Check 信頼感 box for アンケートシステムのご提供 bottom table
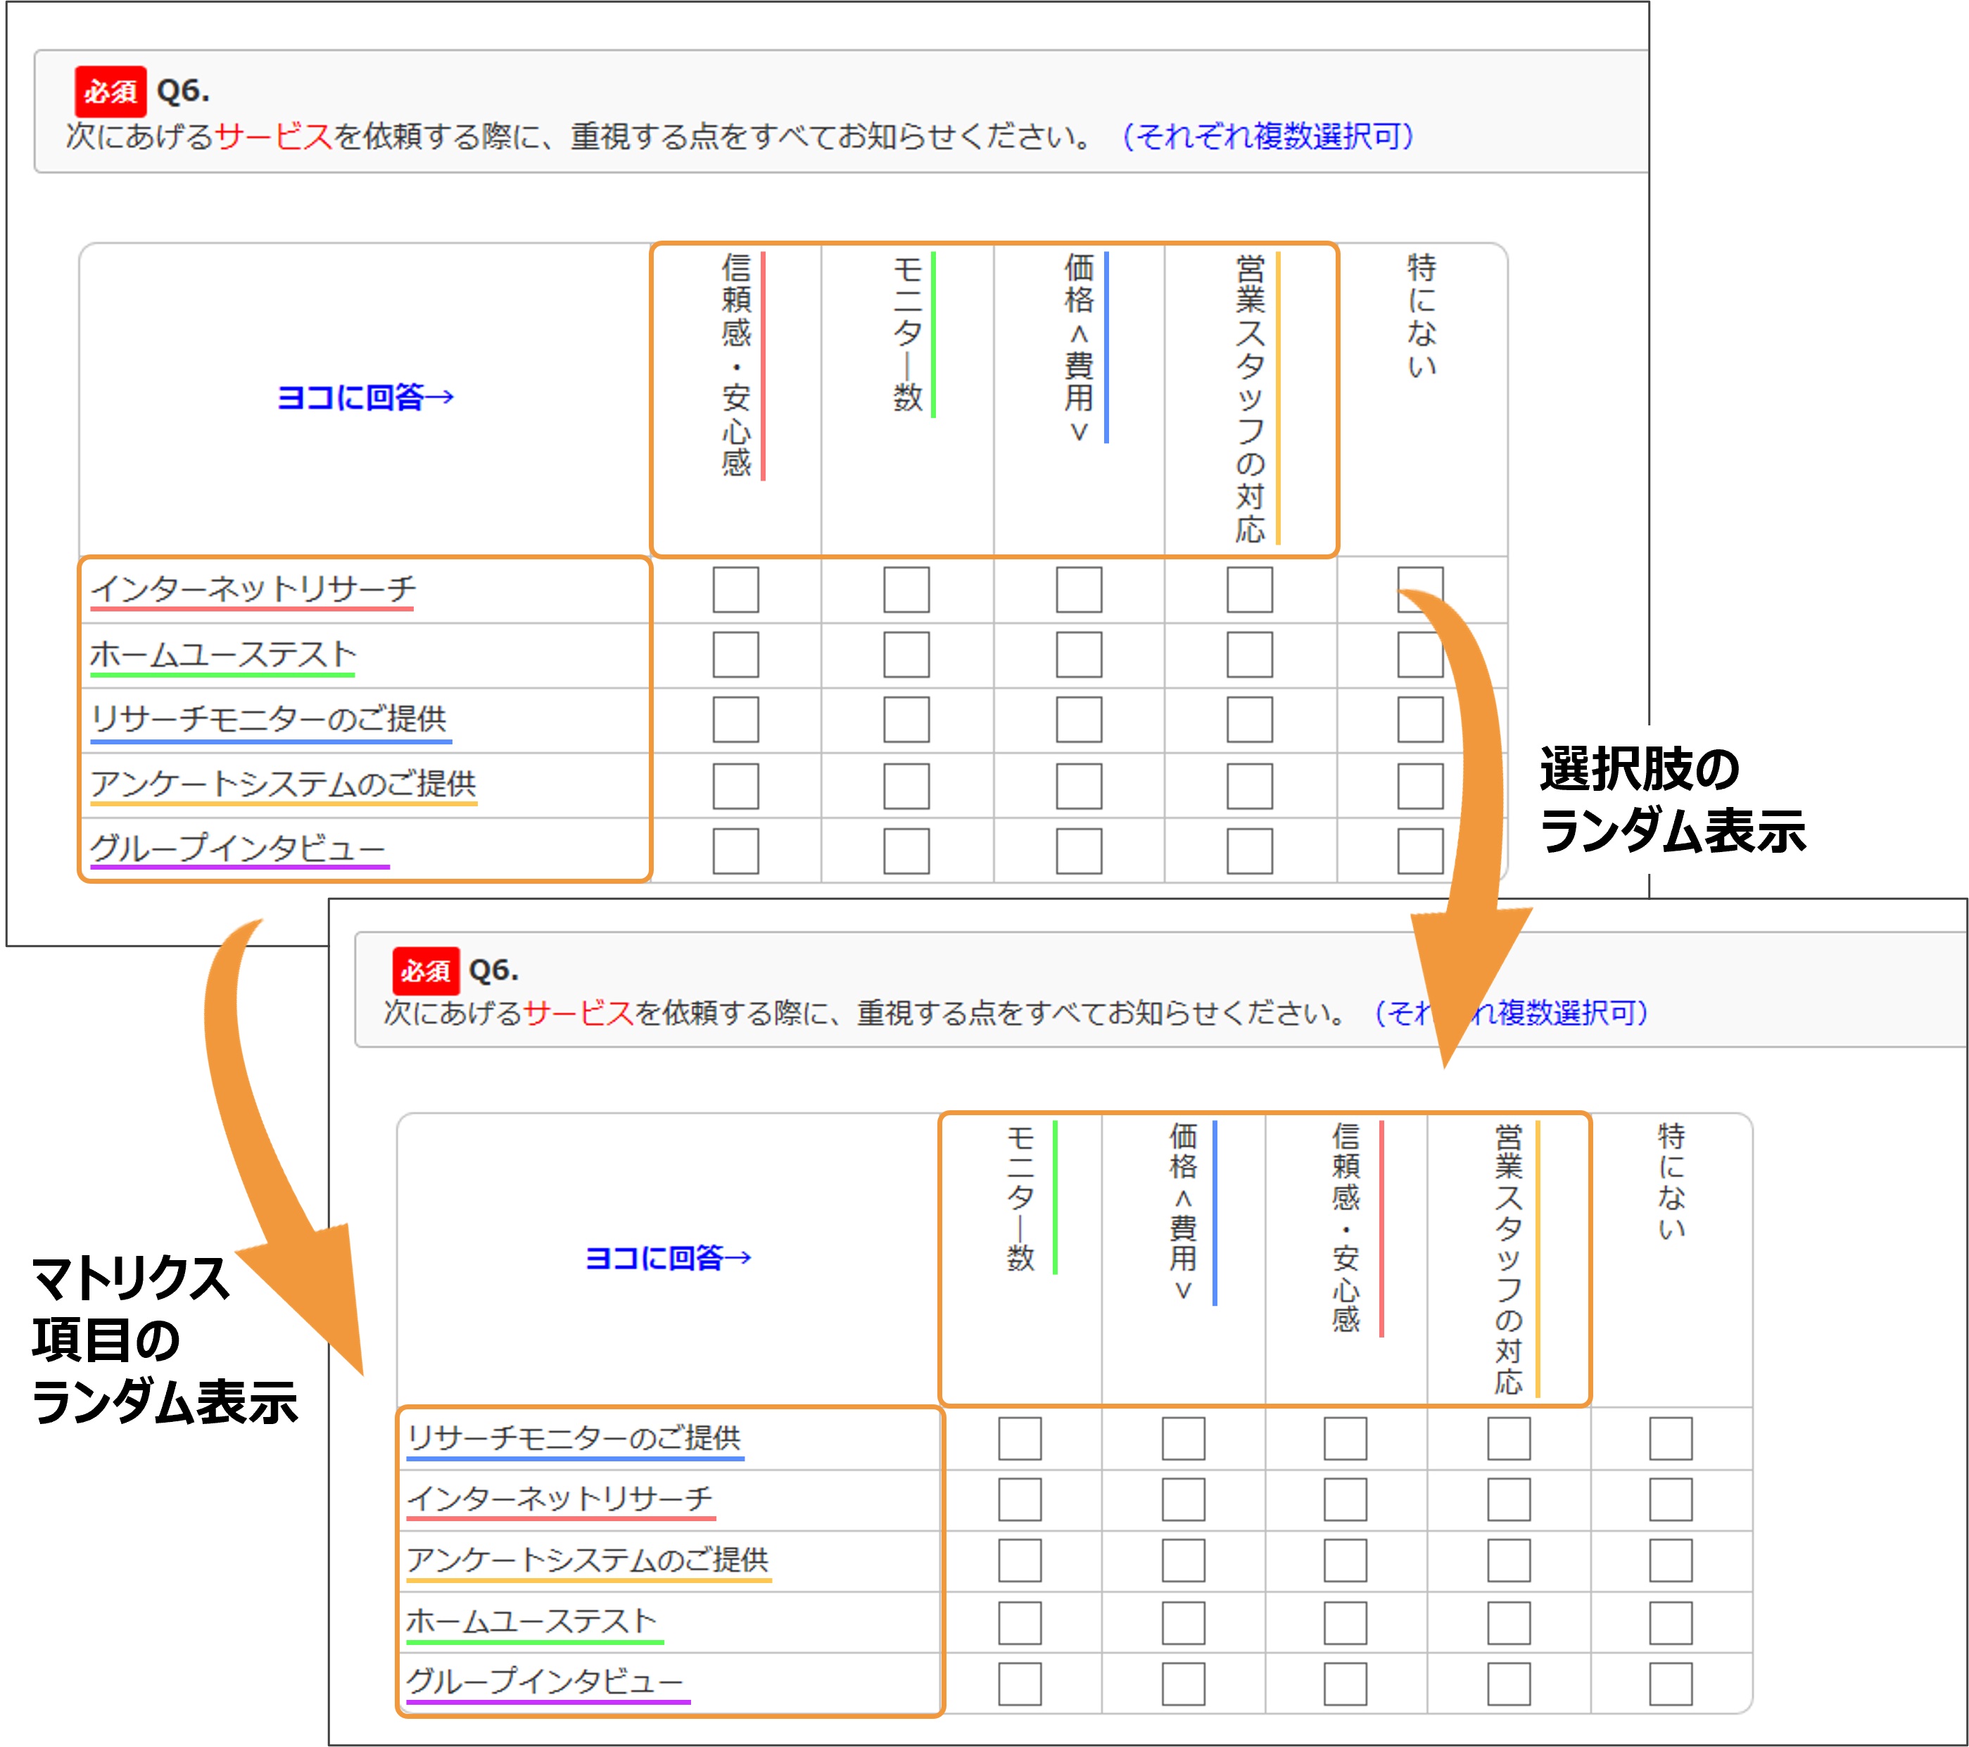The width and height of the screenshot is (1969, 1747). pyautogui.click(x=1345, y=1560)
